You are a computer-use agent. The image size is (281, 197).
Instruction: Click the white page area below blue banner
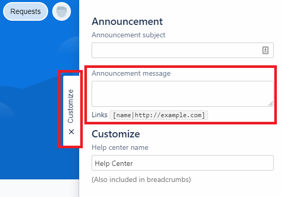(x=39, y=188)
